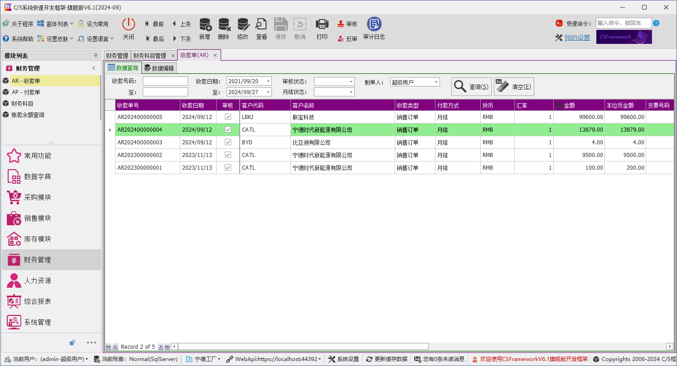Click the 新增 add record icon
This screenshot has width=677, height=366.
[x=205, y=24]
